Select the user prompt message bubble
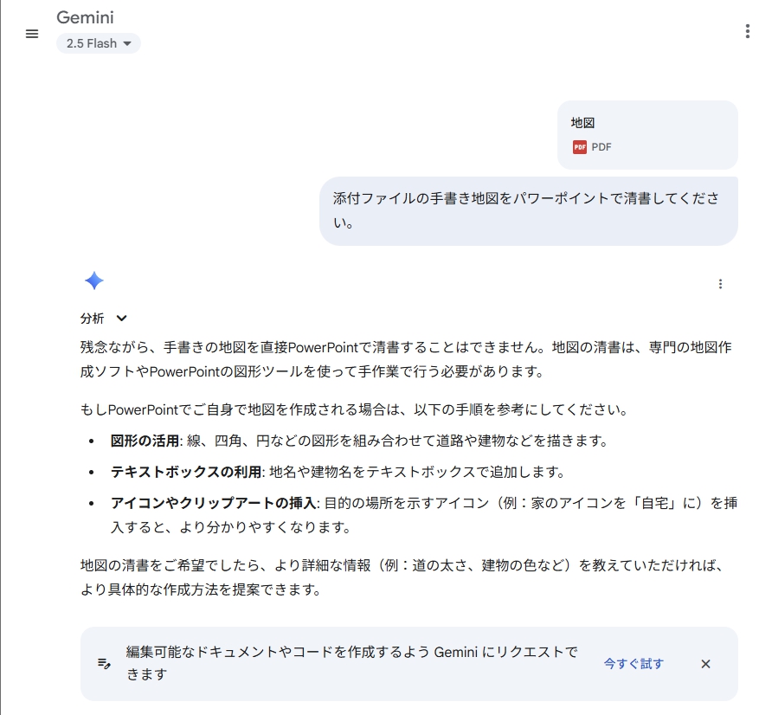The height and width of the screenshot is (715, 759). click(528, 210)
